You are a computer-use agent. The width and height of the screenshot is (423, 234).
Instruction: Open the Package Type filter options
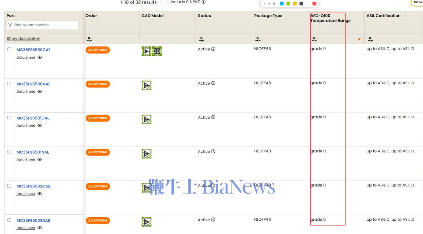point(258,39)
